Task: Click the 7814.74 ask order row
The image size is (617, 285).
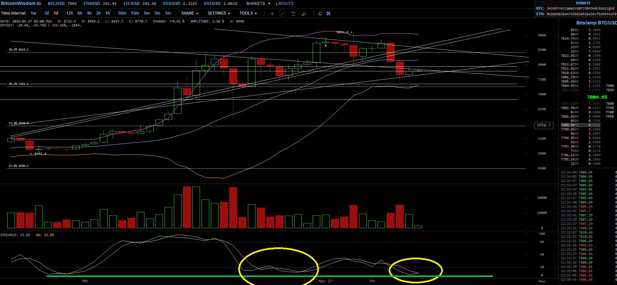Action: [581, 39]
